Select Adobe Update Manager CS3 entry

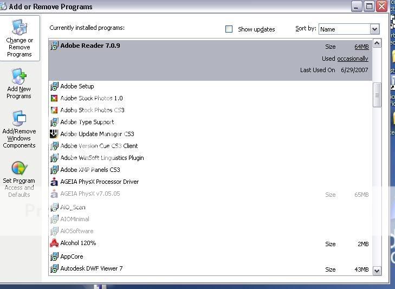[x=210, y=134]
